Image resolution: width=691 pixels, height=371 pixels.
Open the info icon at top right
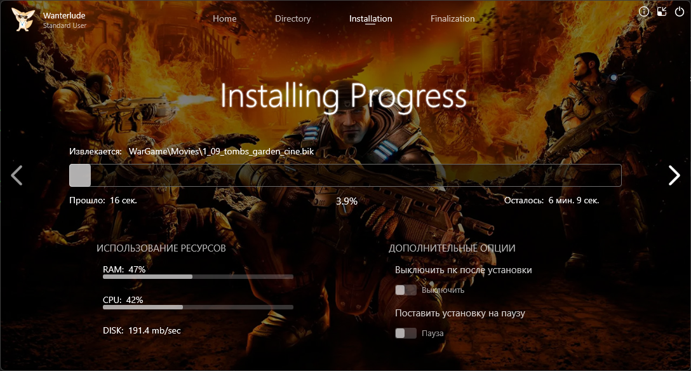click(x=644, y=12)
